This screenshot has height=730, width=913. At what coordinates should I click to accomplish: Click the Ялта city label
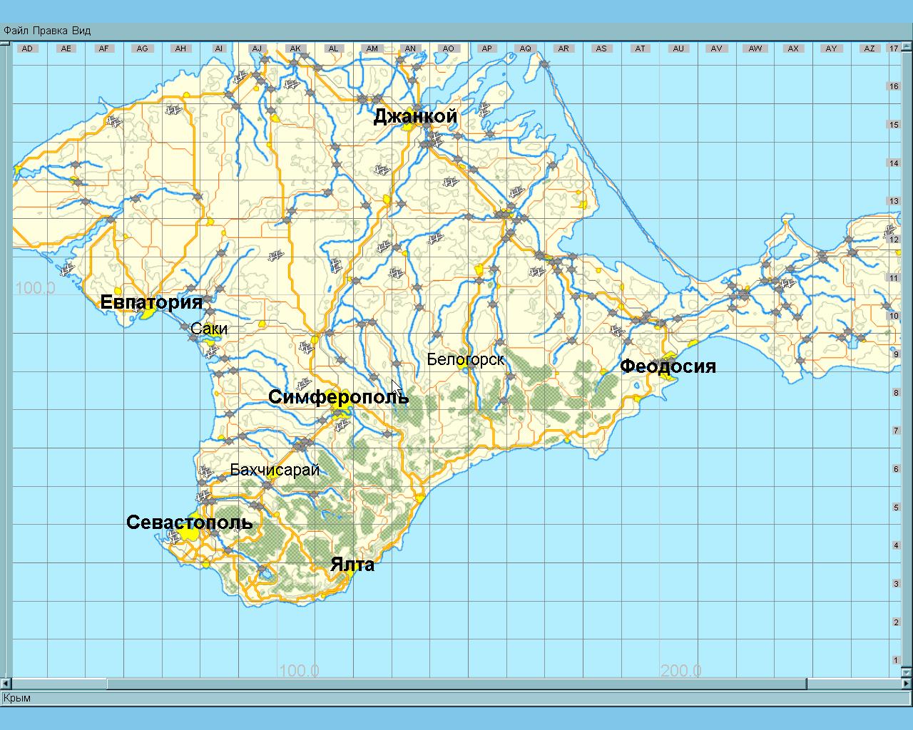tap(352, 565)
